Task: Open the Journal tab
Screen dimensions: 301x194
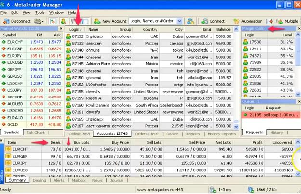Action: (117, 180)
